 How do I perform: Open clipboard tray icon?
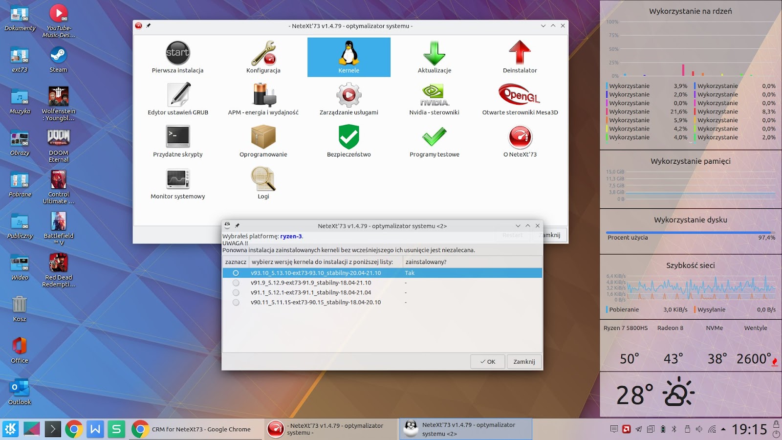651,429
